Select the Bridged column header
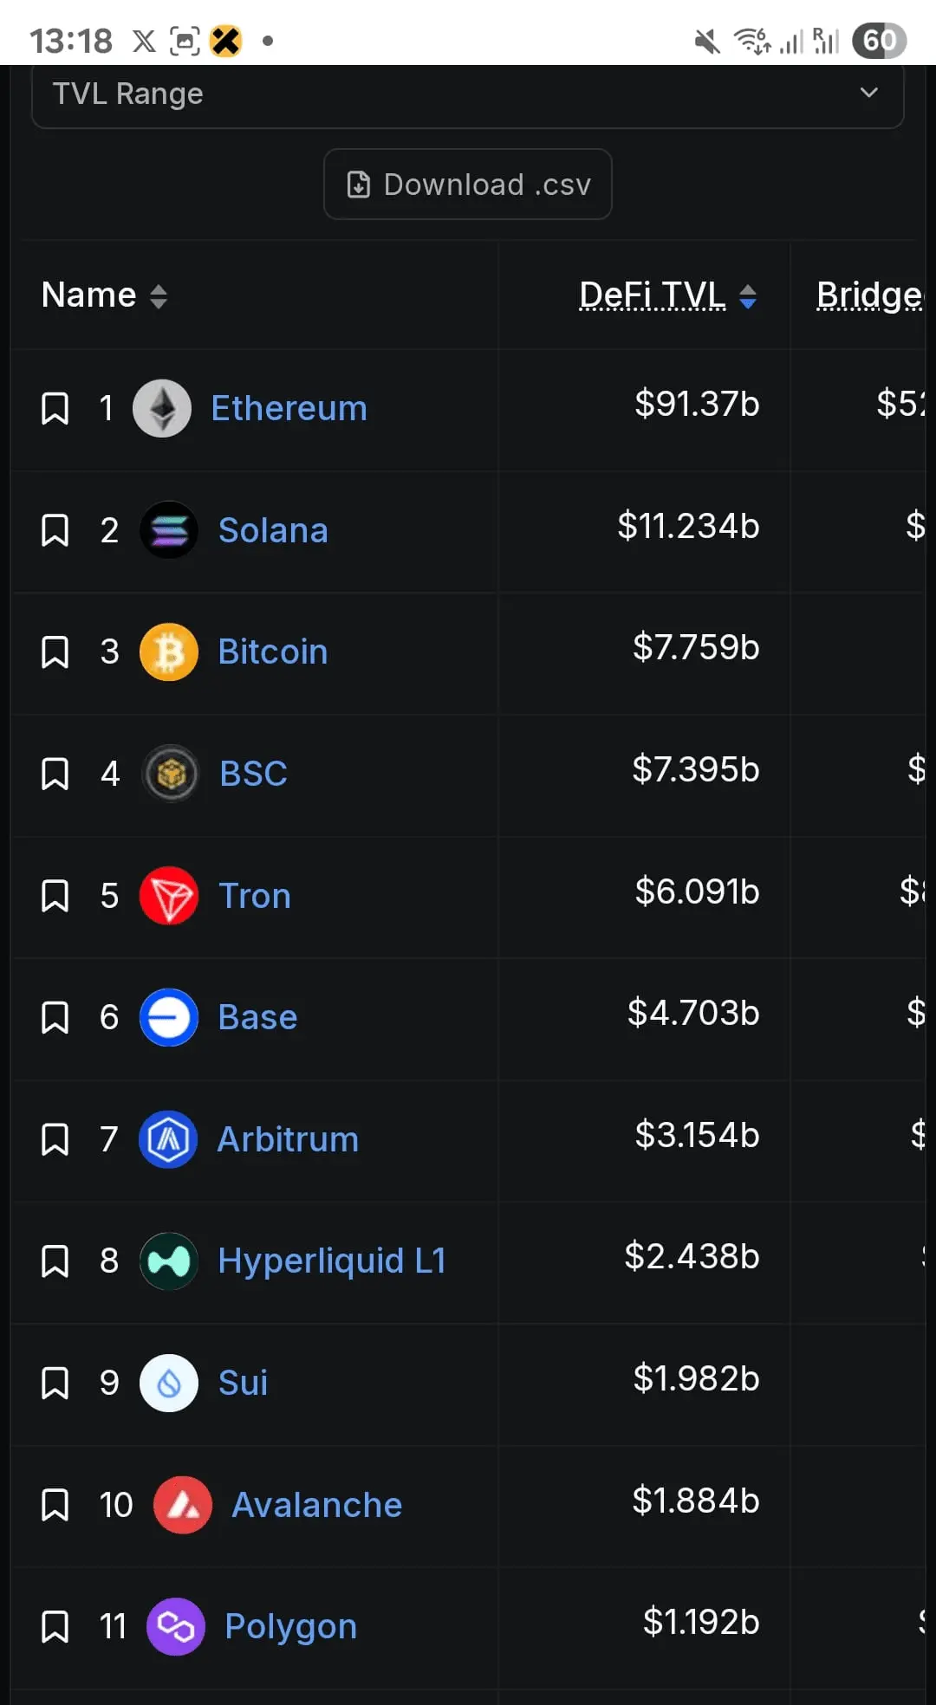This screenshot has height=1705, width=936. [870, 295]
